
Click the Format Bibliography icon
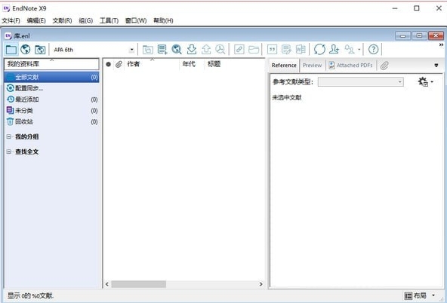(x=286, y=50)
